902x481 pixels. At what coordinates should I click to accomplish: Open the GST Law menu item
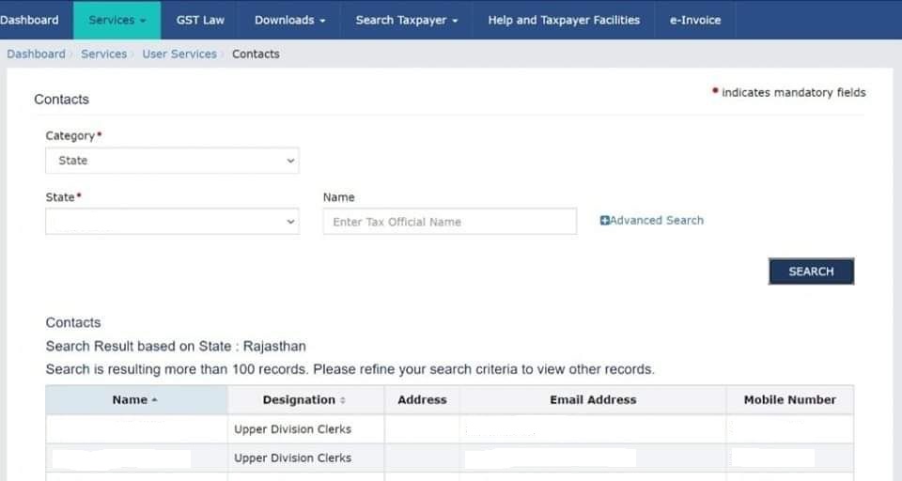tap(200, 20)
